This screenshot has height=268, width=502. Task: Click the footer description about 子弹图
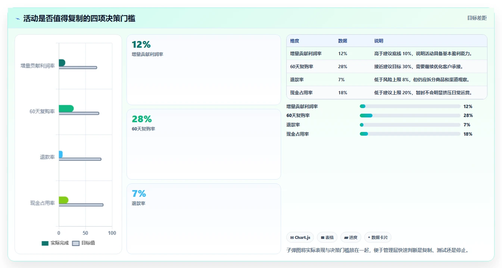377,250
